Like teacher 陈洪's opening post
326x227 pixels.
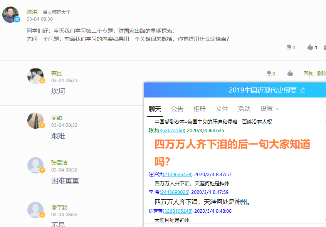[x=310, y=47]
